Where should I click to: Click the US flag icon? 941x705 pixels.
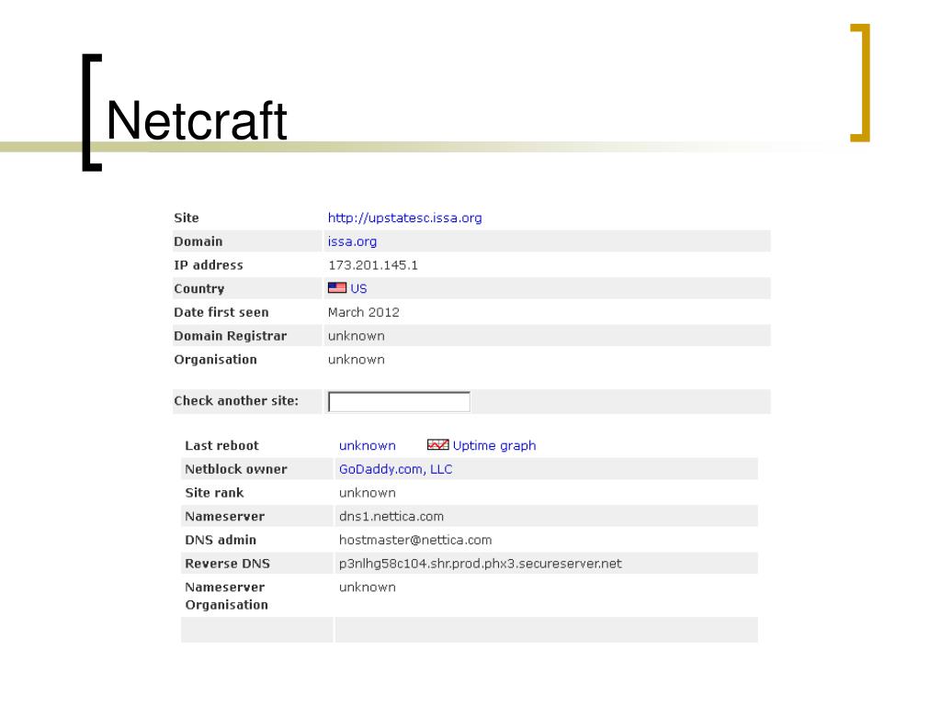point(336,287)
